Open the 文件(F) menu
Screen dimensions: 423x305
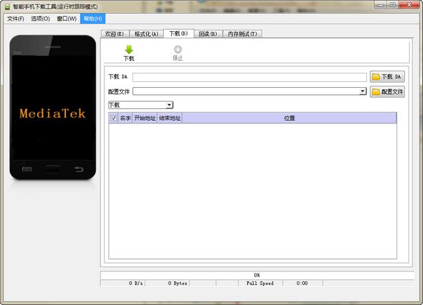click(15, 18)
